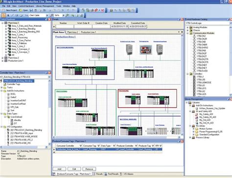
Task: Select the rectangle drawing tool
Action: 17,15
